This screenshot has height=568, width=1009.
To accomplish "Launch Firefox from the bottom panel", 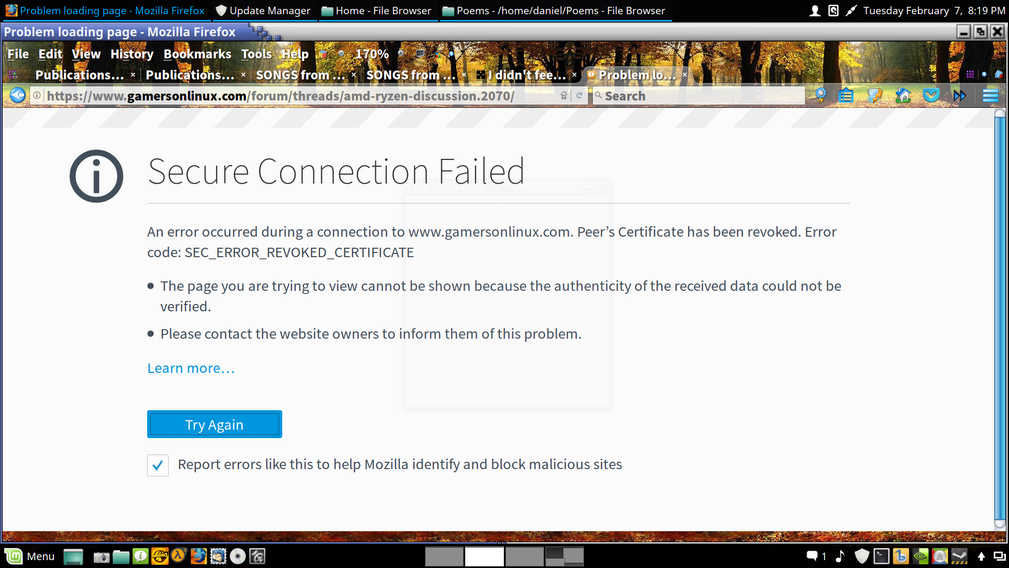I will click(199, 556).
